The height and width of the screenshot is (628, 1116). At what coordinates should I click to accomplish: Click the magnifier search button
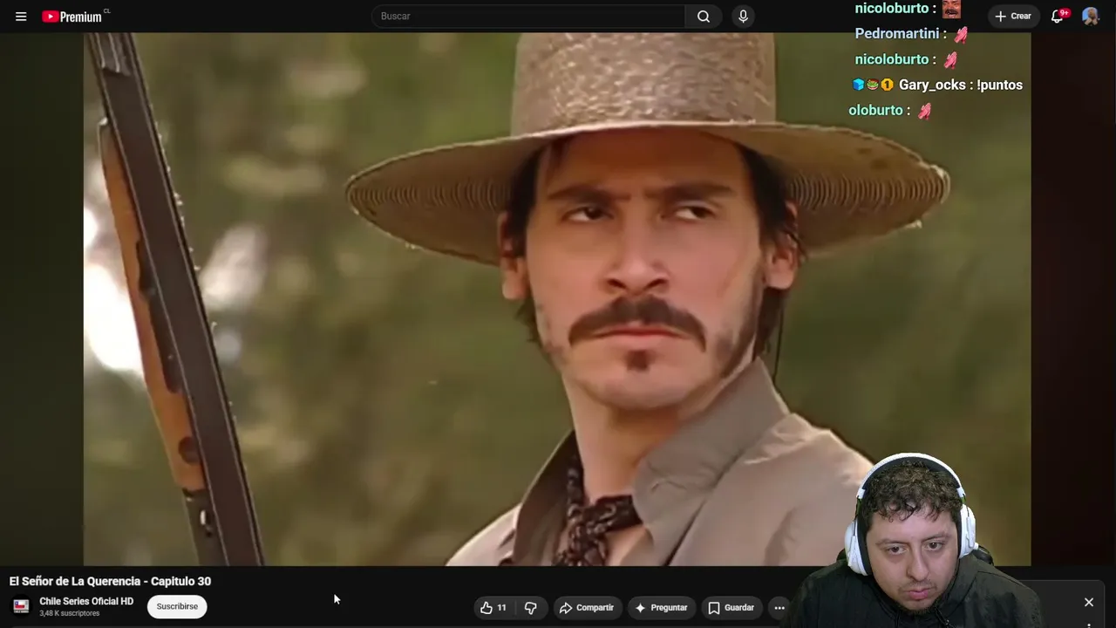point(704,17)
